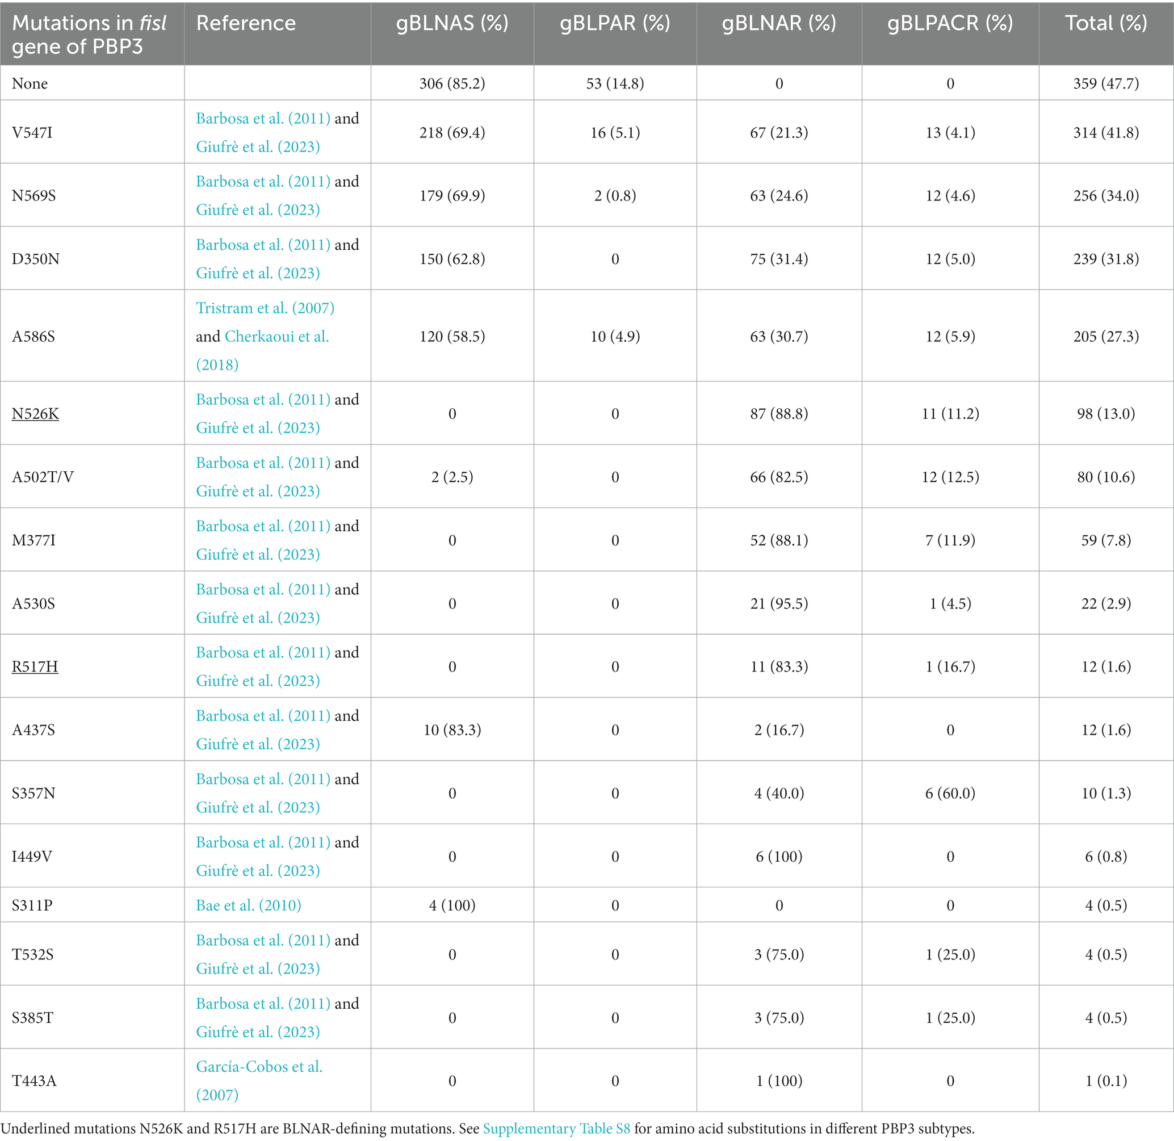Open Giufrè et al. (2023) in S385T row
This screenshot has width=1174, height=1141.
(x=258, y=1032)
